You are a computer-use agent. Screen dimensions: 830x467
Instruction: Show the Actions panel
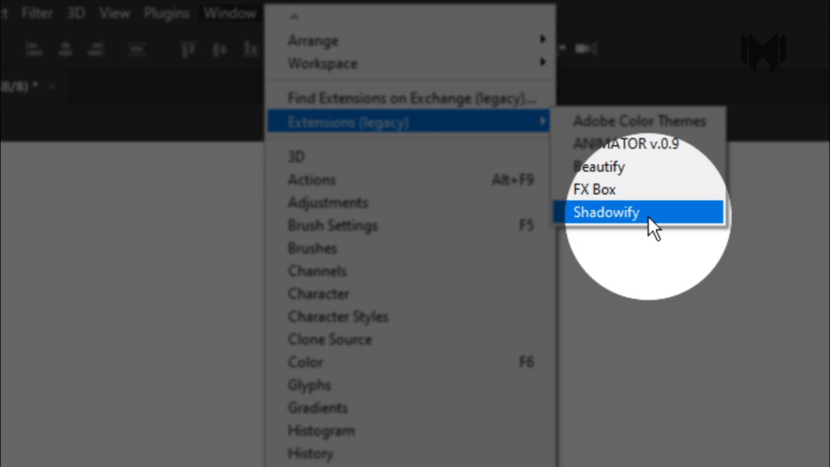click(410, 179)
